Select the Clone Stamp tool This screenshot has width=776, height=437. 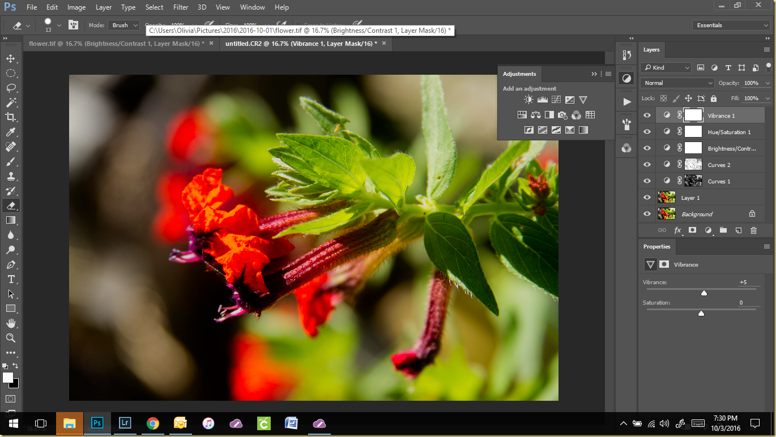pos(11,176)
